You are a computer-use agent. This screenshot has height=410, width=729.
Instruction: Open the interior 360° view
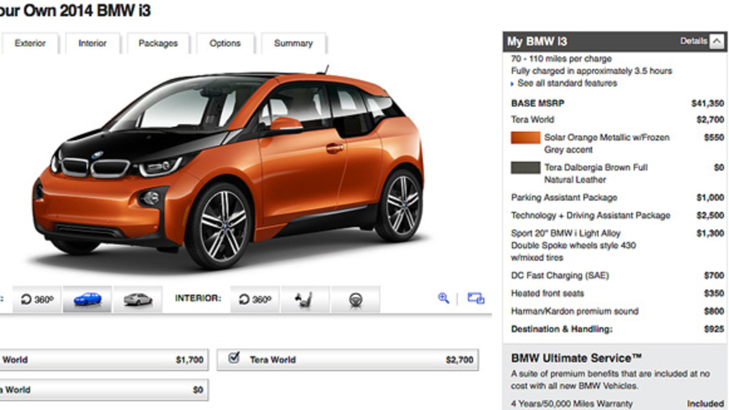click(x=255, y=299)
